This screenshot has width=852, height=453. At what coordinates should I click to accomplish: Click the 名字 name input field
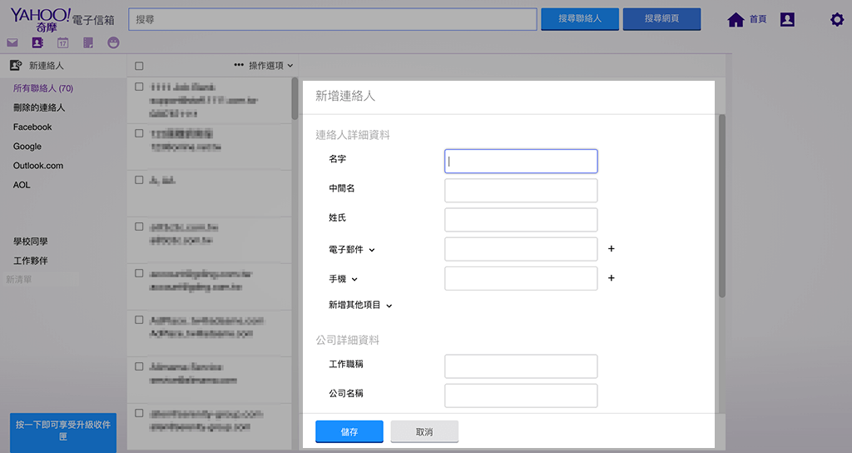point(521,162)
